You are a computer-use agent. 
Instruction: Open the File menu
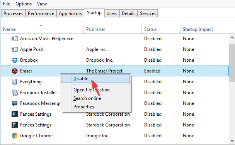point(7,4)
